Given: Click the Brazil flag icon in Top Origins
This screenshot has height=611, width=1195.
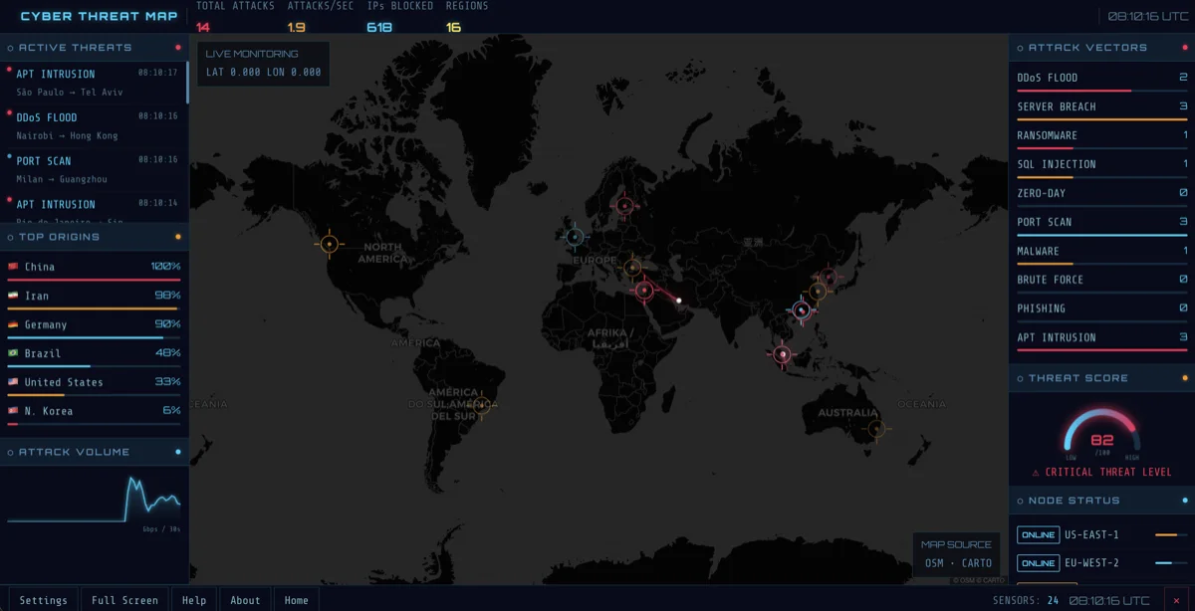Looking at the screenshot, I should pos(13,353).
